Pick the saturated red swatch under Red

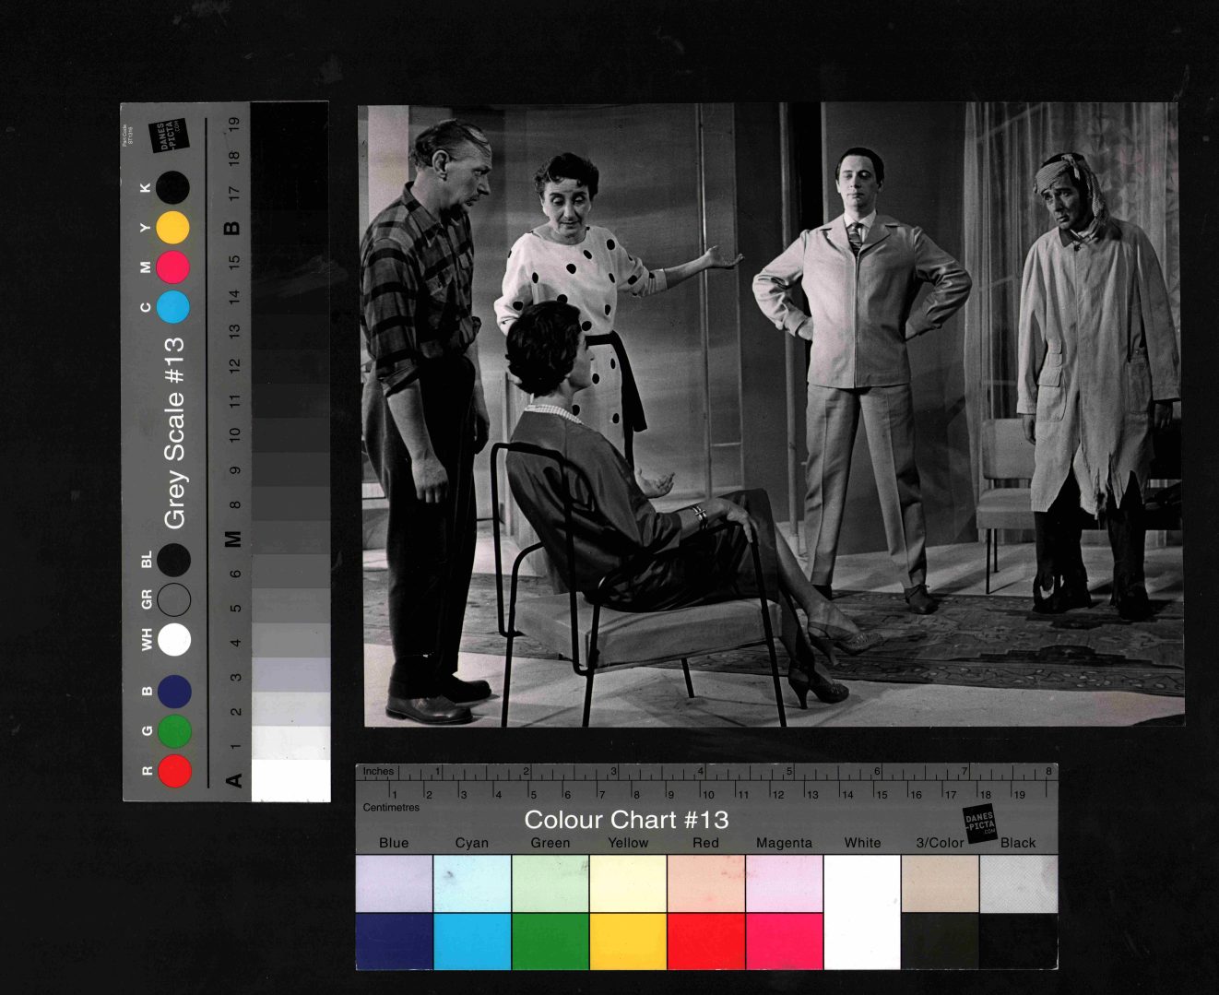coord(705,941)
